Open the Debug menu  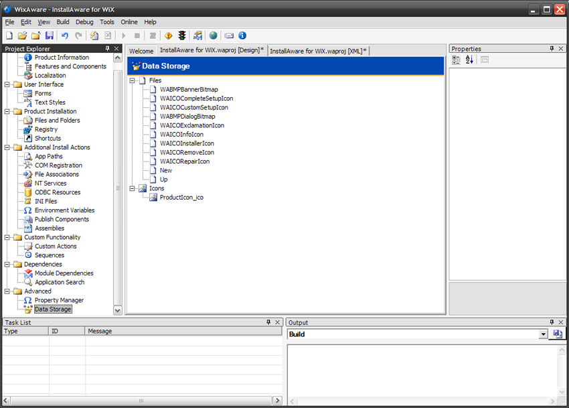coord(84,22)
